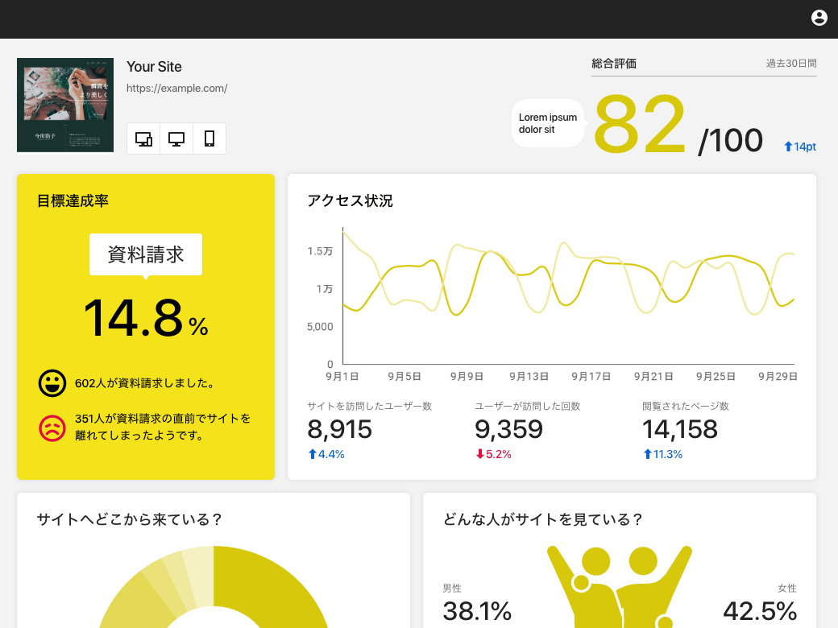Click the 目標達成率 card title
This screenshot has width=838, height=628.
(73, 200)
